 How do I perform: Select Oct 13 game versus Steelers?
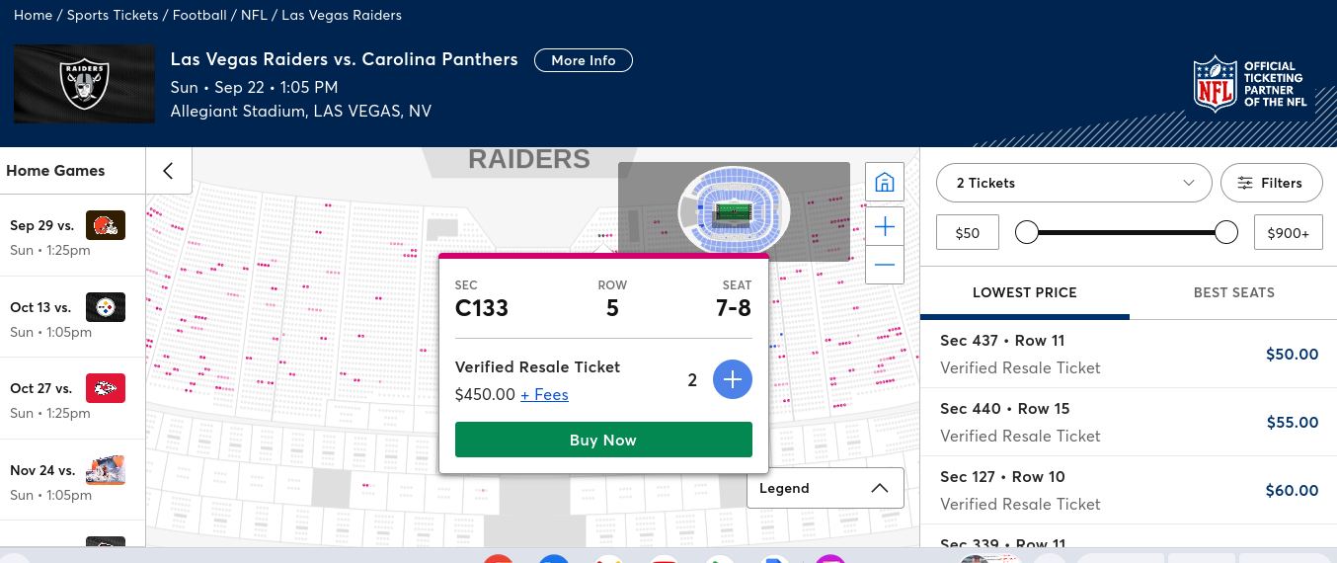pos(72,317)
